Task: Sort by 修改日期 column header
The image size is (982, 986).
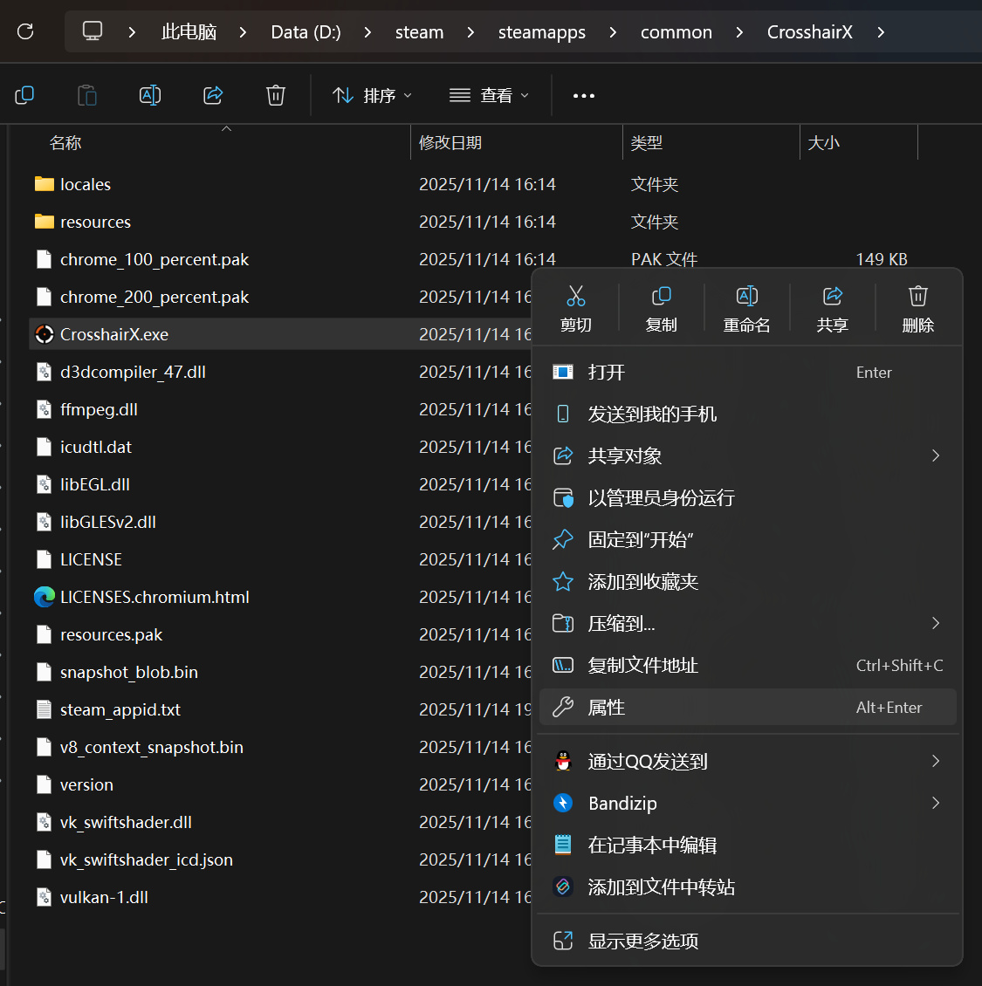Action: pos(450,143)
